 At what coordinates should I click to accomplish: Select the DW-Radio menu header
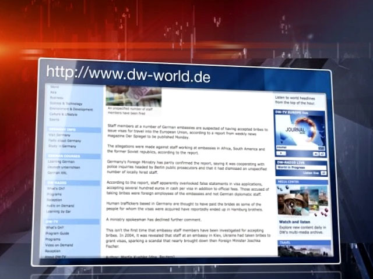click(73, 183)
